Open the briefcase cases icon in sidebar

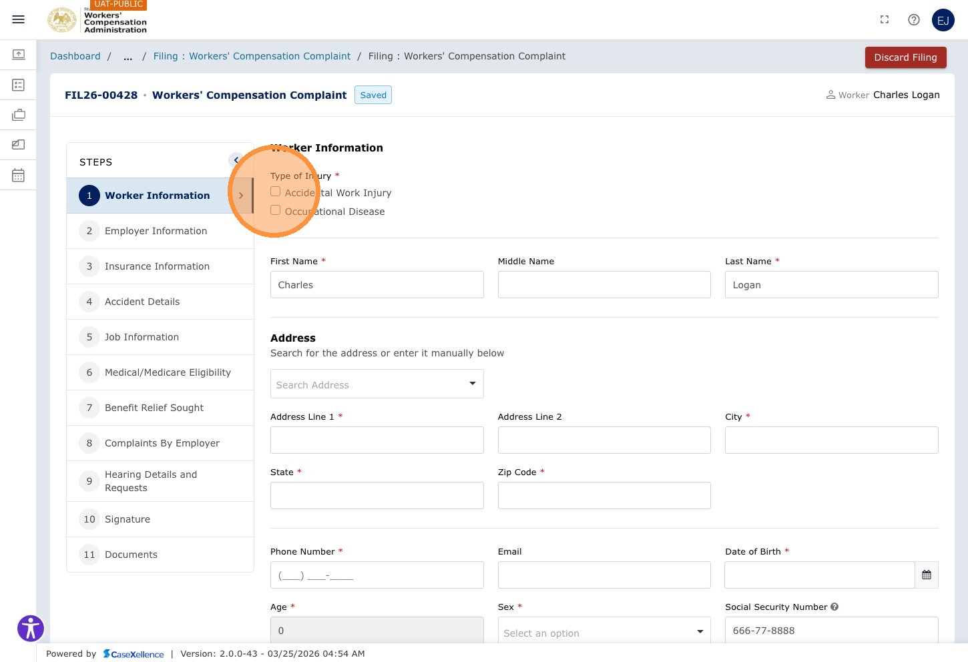[x=19, y=115]
